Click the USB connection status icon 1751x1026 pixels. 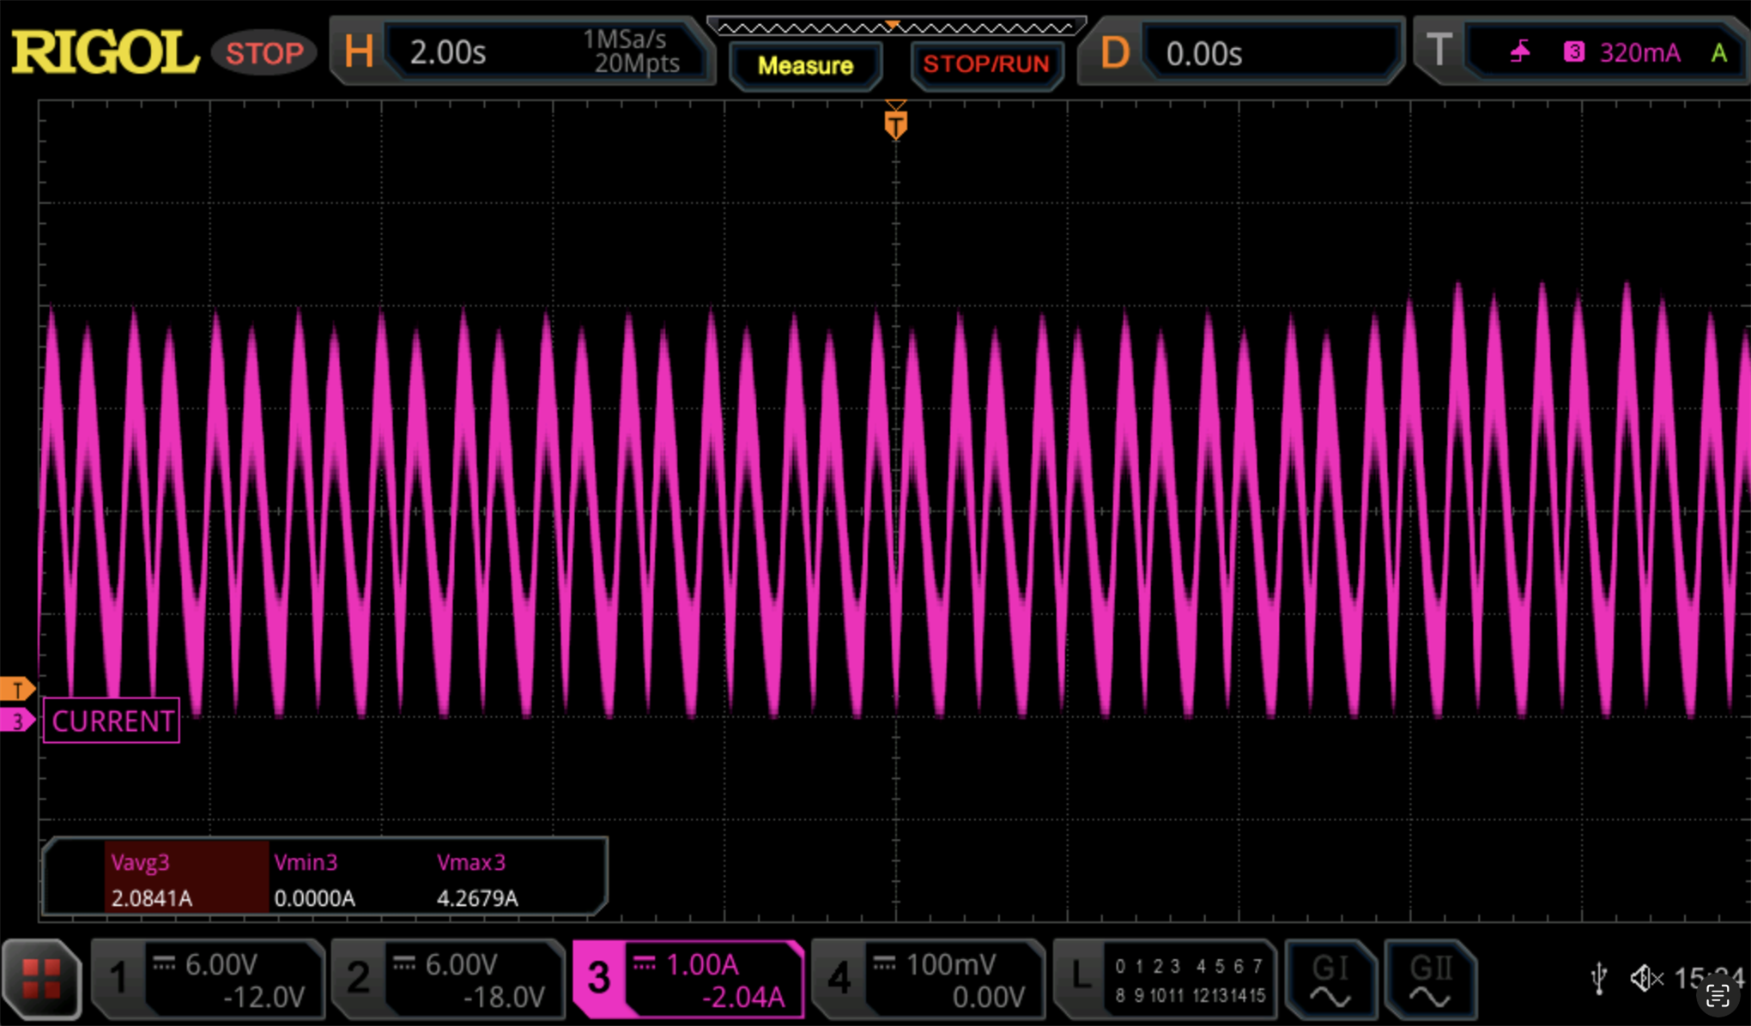(1598, 978)
